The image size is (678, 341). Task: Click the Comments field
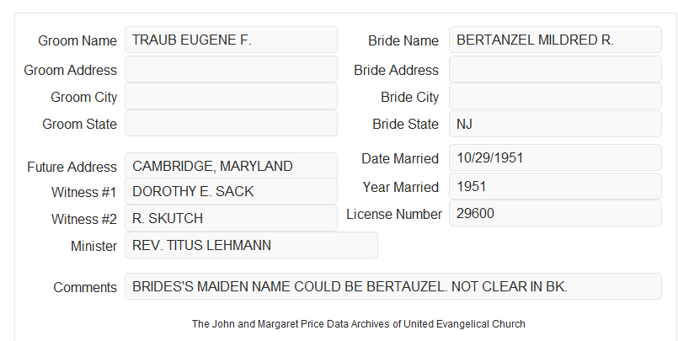[x=393, y=286]
